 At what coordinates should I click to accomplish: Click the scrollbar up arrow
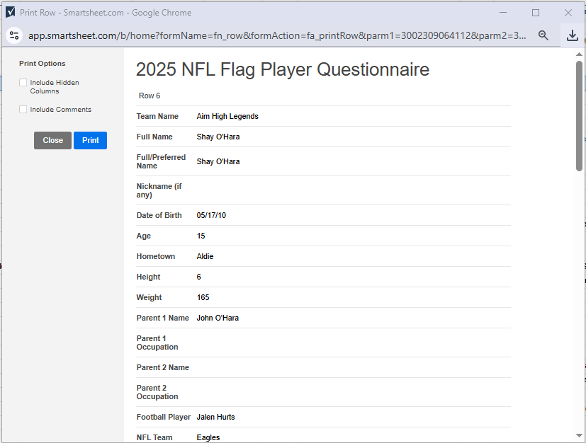579,54
